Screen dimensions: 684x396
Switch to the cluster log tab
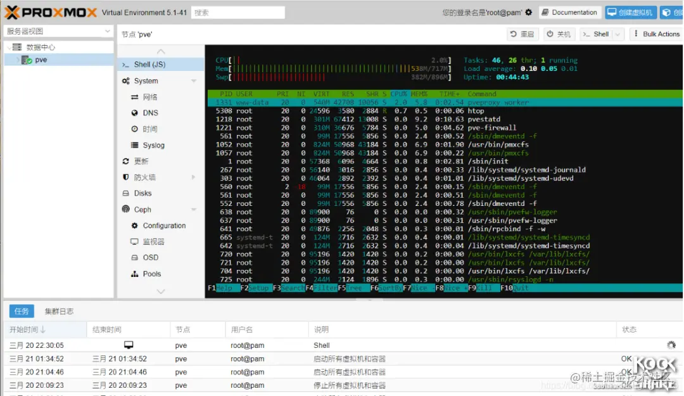click(x=59, y=311)
